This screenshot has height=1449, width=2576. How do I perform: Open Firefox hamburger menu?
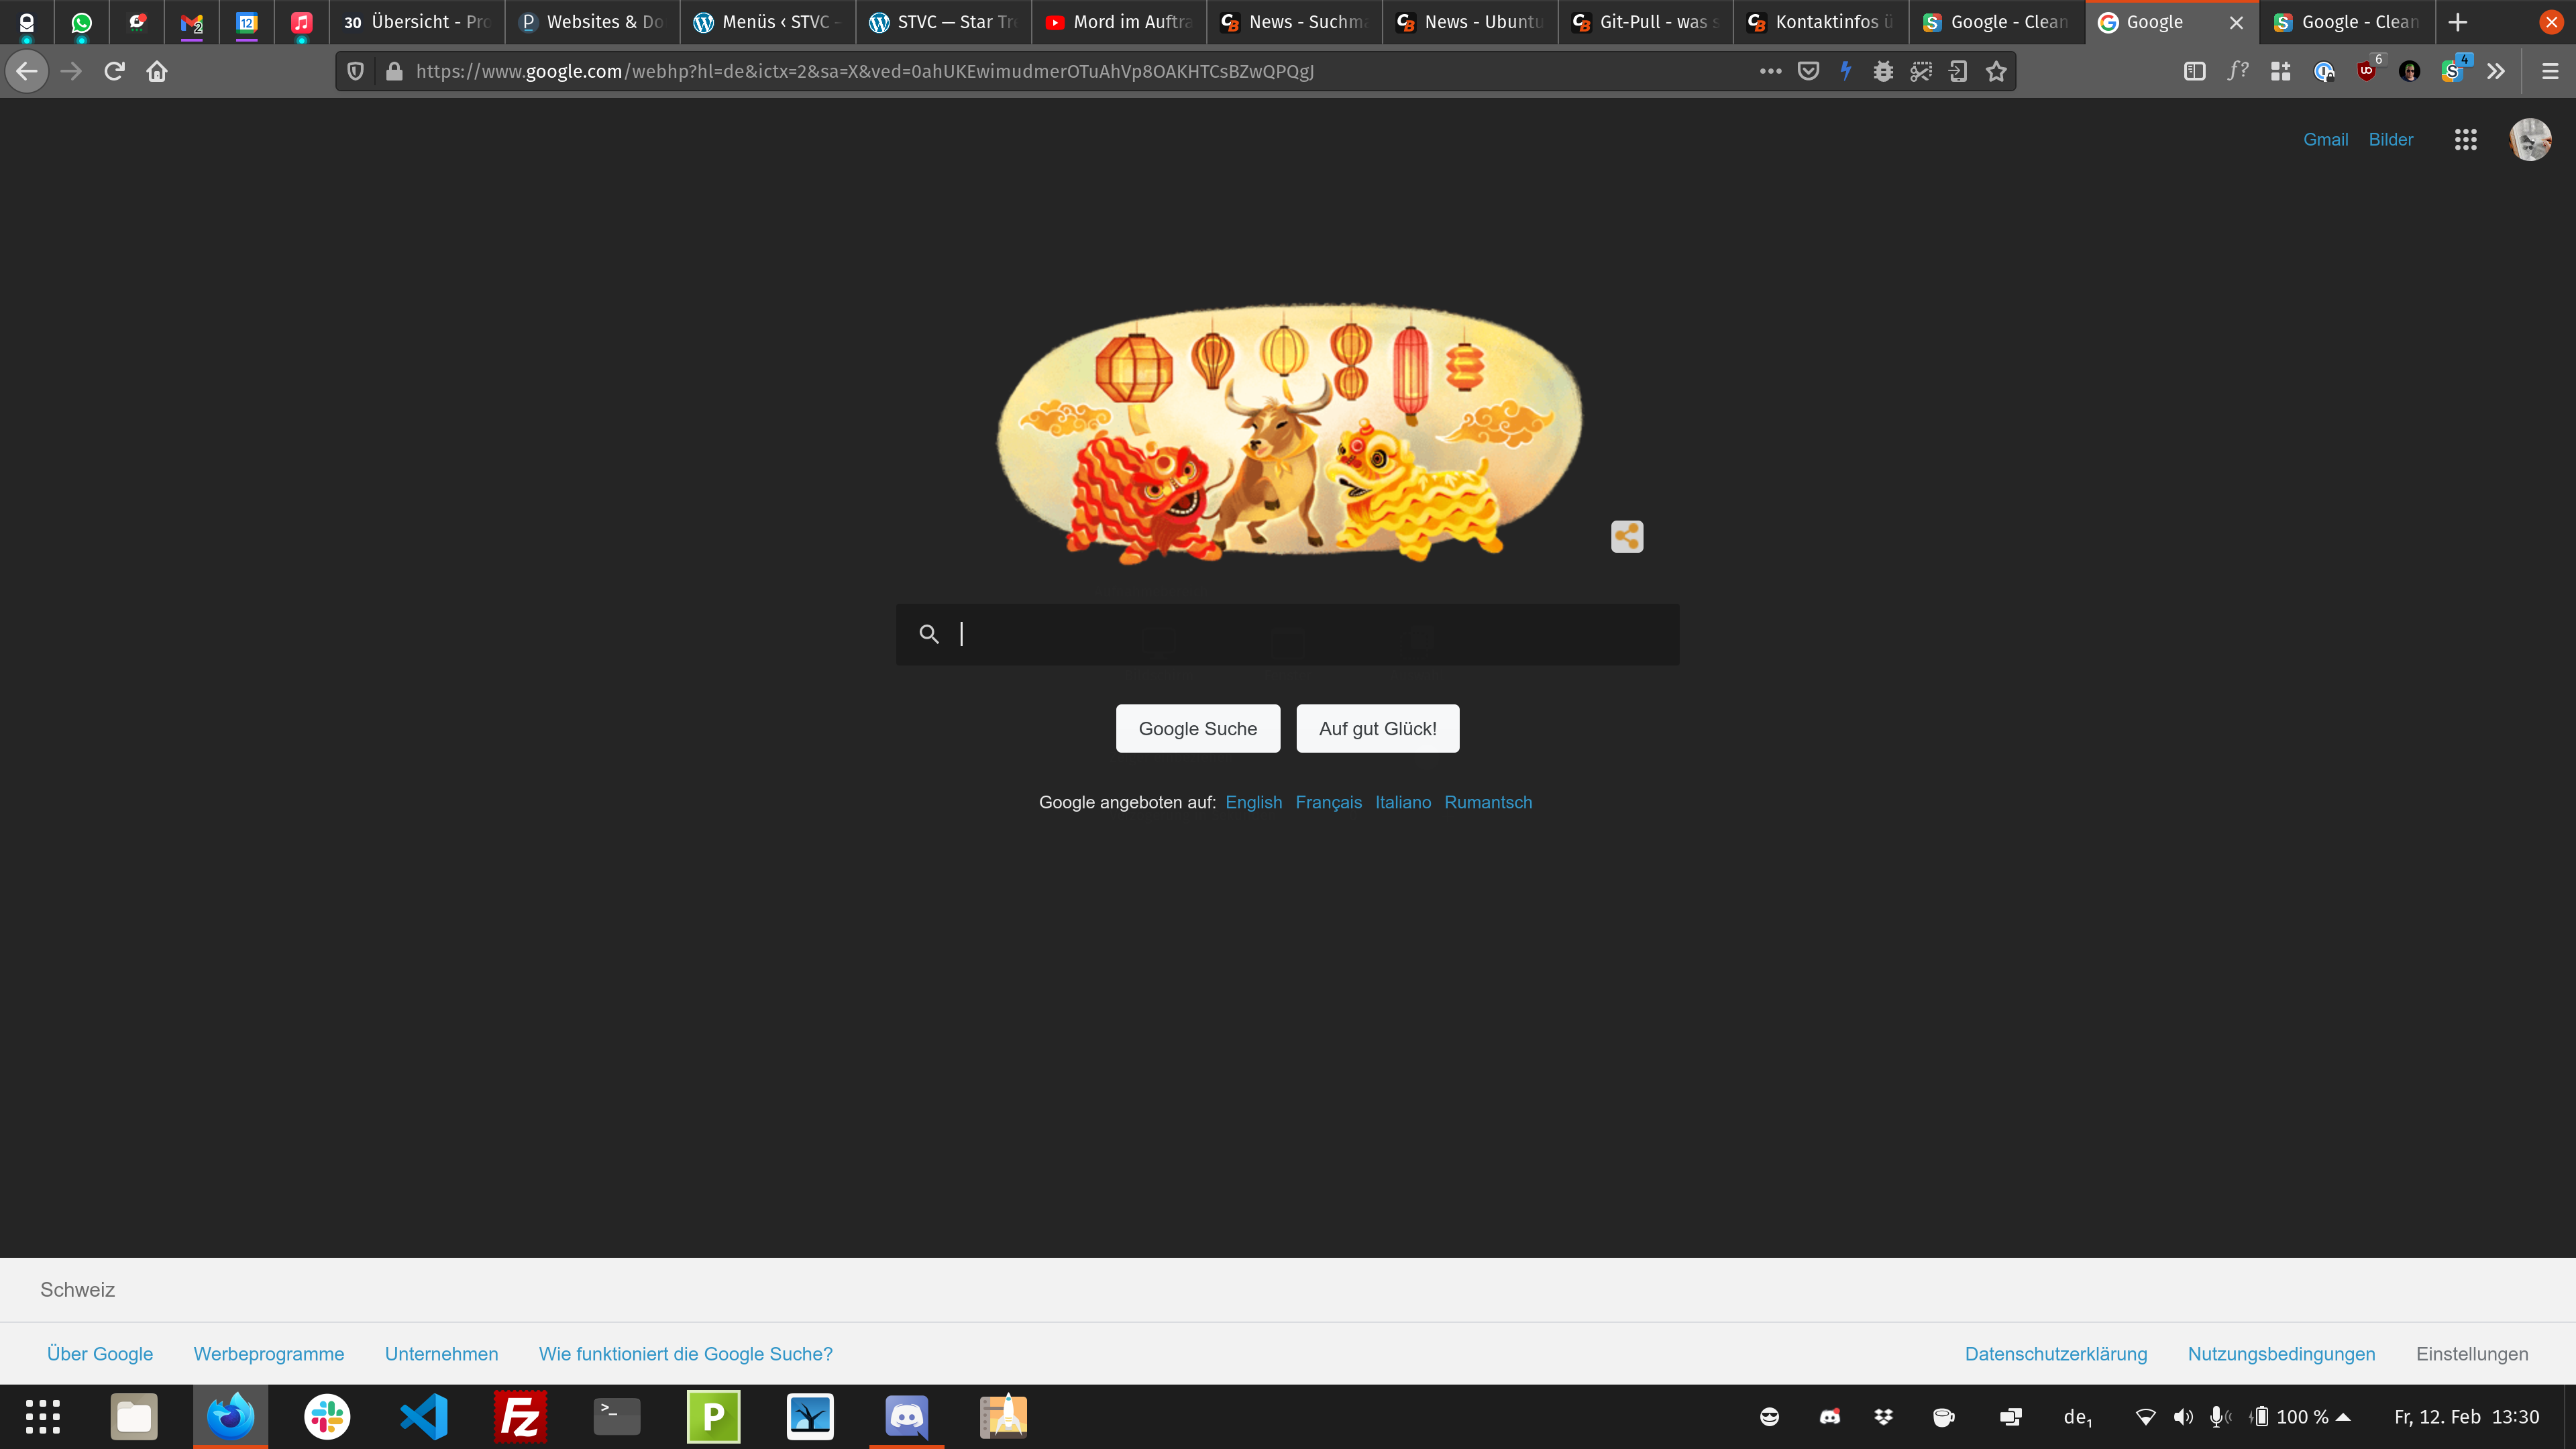click(x=2550, y=71)
